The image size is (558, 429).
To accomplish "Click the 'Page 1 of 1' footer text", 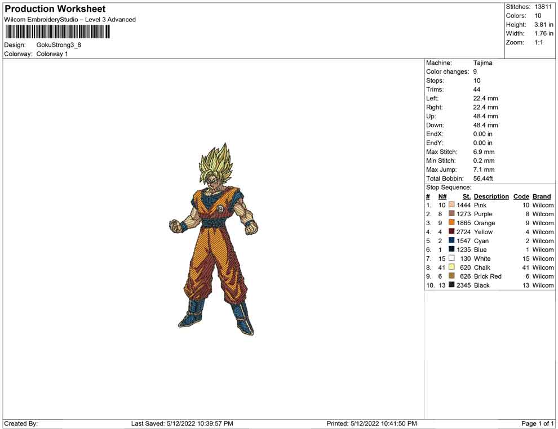I will (538, 423).
